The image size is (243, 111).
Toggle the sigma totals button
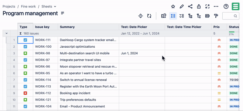pos(173,16)
